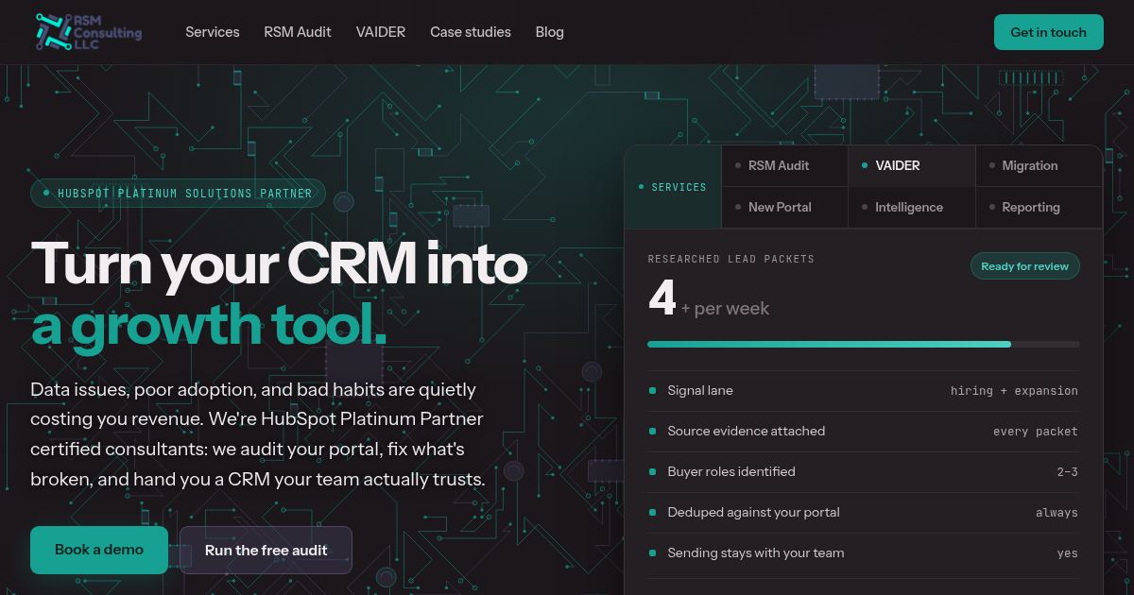Click the 'a growth tool.' headline text
The width and height of the screenshot is (1134, 595).
click(209, 326)
